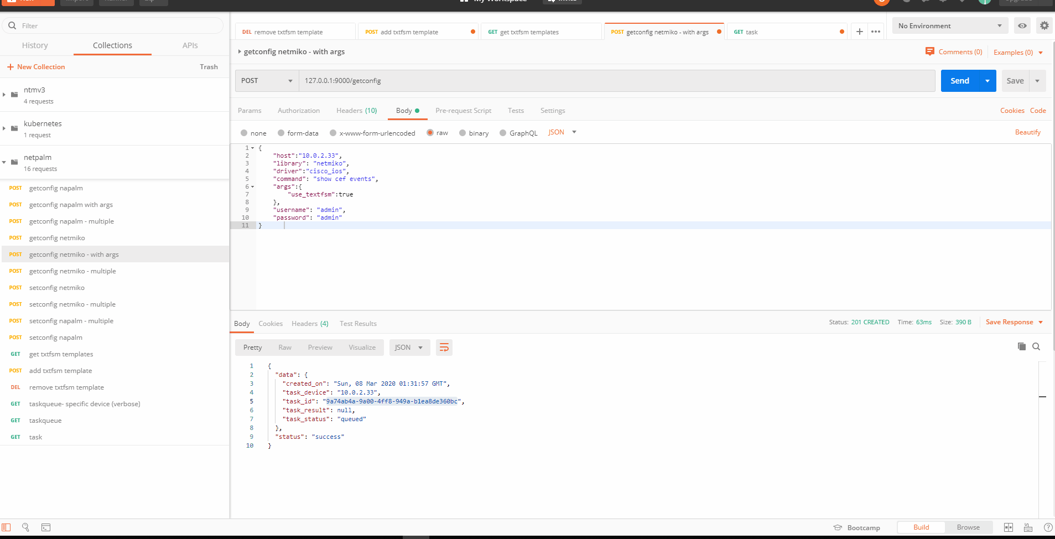
Task: Show response Raw view
Action: 285,348
